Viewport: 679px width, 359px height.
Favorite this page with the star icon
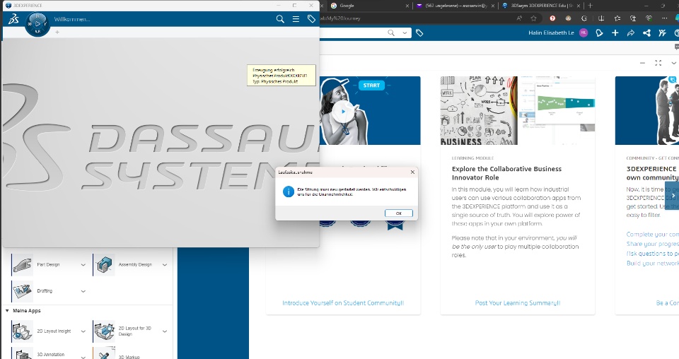pos(533,18)
